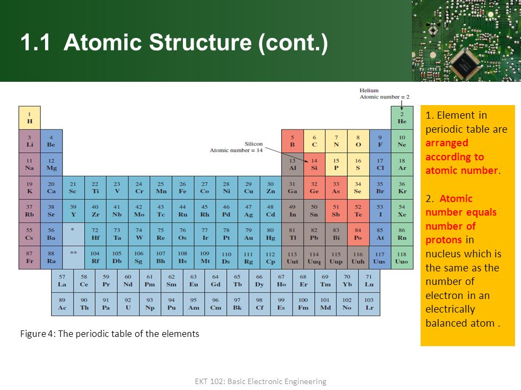Click the Titanium (Ti) cell
Image resolution: width=521 pixels, height=390 pixels.
(95, 188)
